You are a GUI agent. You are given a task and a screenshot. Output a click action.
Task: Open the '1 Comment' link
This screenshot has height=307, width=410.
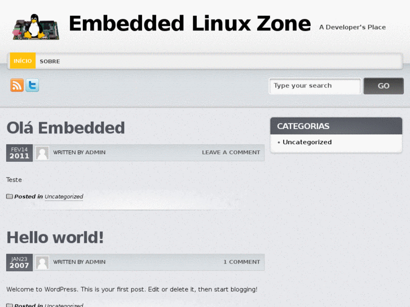point(241,262)
